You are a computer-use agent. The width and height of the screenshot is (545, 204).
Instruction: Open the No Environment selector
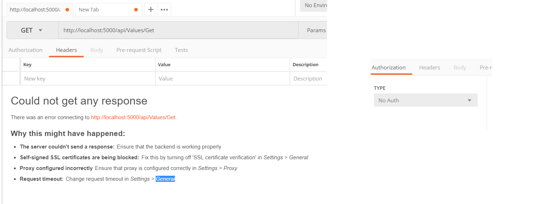(x=313, y=5)
